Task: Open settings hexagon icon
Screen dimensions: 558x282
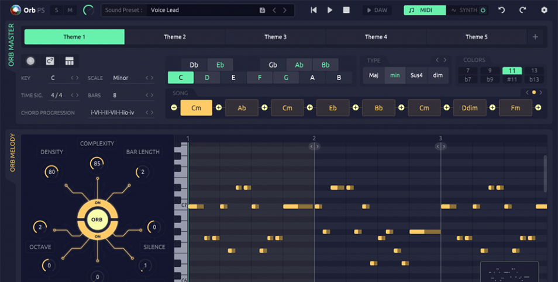Action: click(x=544, y=10)
